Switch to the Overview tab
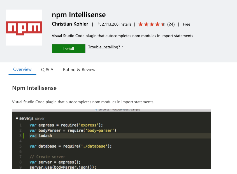 click(22, 69)
